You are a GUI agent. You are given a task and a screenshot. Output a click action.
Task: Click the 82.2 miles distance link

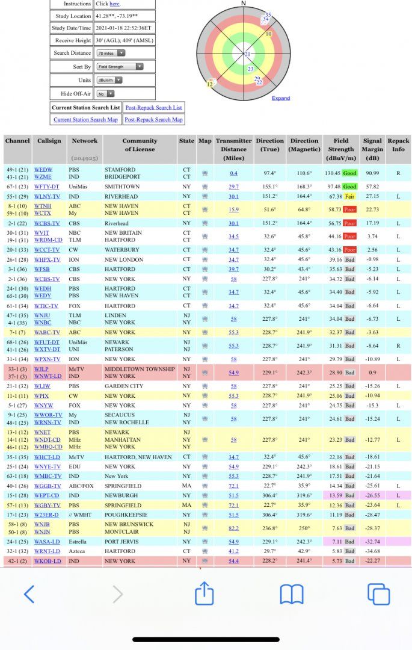click(233, 528)
